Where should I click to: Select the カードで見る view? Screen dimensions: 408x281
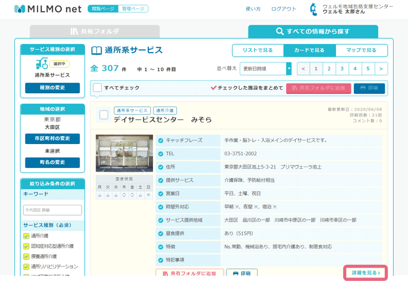(310, 50)
